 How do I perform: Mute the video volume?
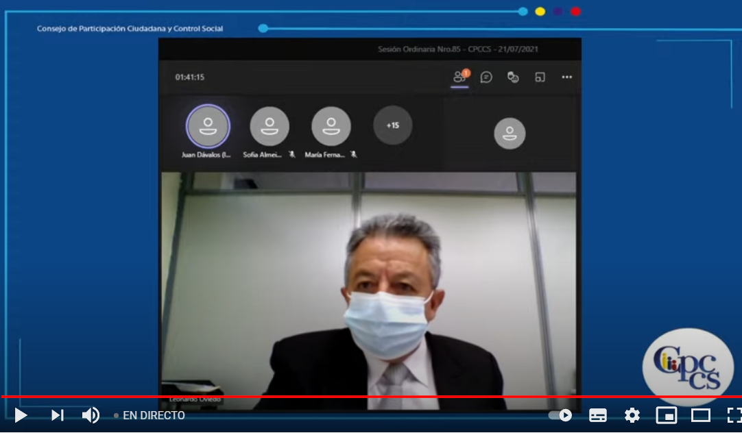pos(91,415)
